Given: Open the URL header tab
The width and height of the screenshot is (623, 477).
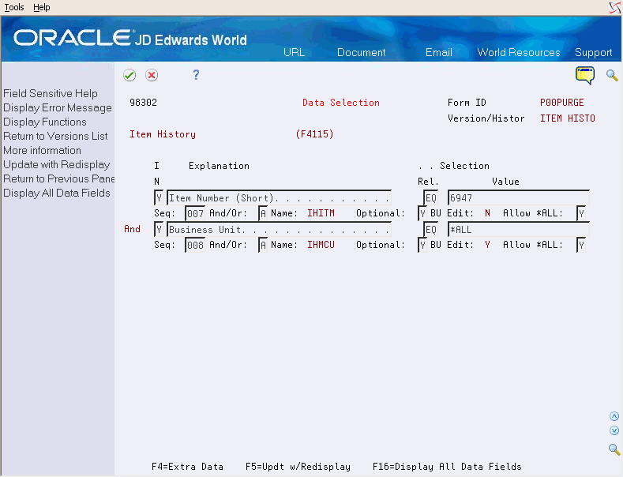Looking at the screenshot, I should (x=294, y=52).
